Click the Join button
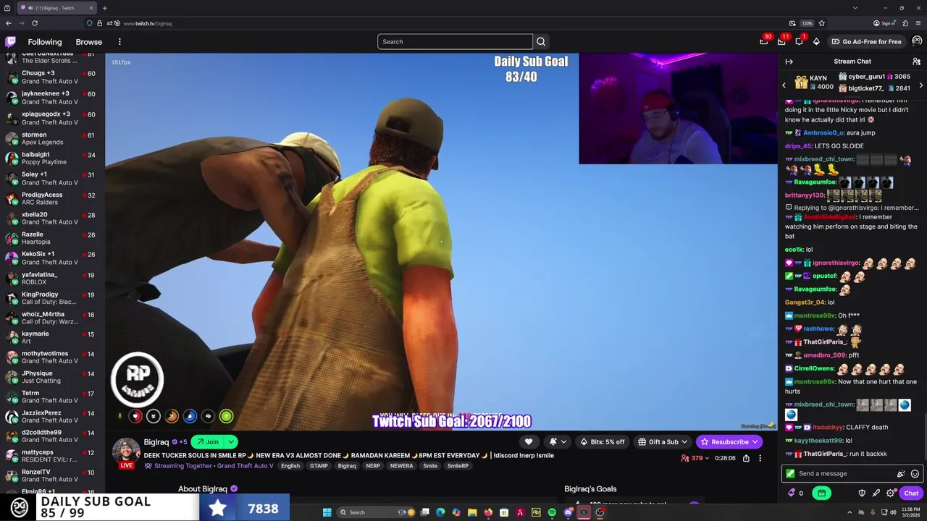 point(207,441)
